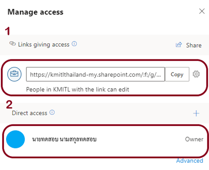Open the Advanced permissions link
The image size is (209, 170).
(190, 161)
